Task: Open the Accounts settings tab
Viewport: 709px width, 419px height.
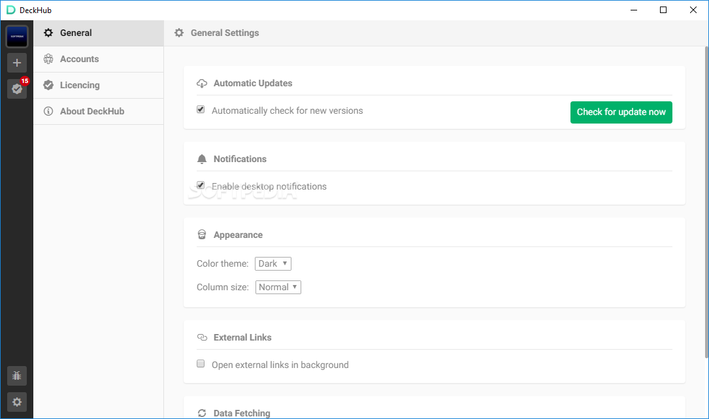Action: pos(99,59)
